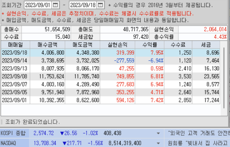Click the NASDAQ value 13,708.34
This screenshot has width=230, height=147.
(x=45, y=143)
